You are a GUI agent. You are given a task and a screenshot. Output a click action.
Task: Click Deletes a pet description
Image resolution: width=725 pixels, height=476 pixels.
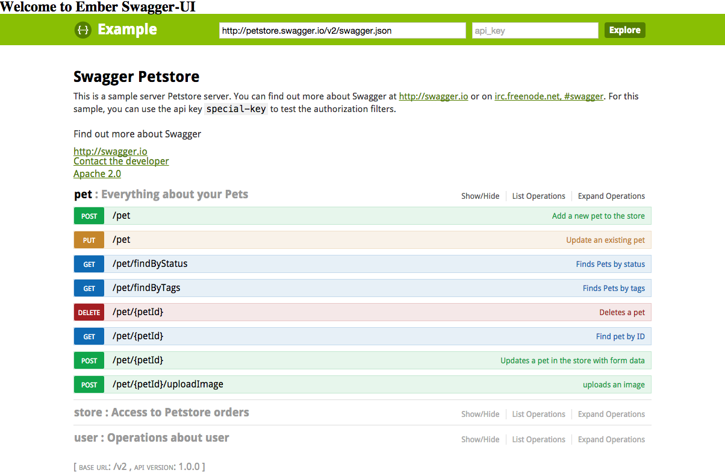622,312
